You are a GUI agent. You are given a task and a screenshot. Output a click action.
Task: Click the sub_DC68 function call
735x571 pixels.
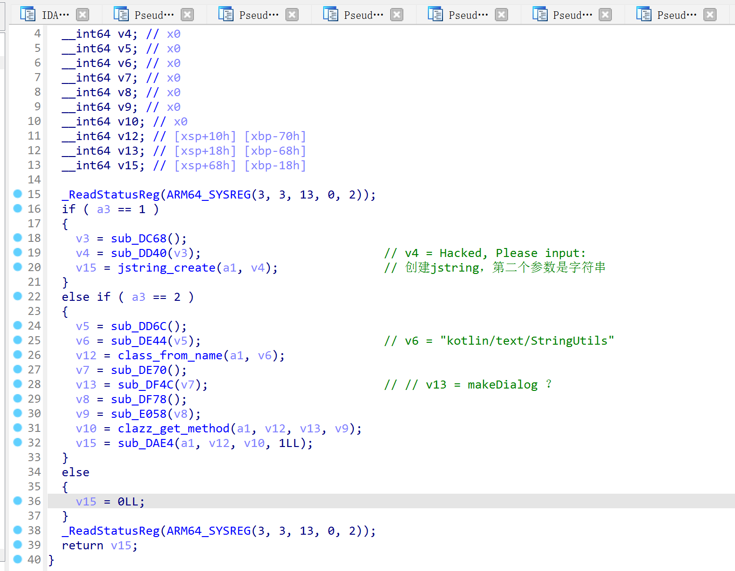[139, 239]
